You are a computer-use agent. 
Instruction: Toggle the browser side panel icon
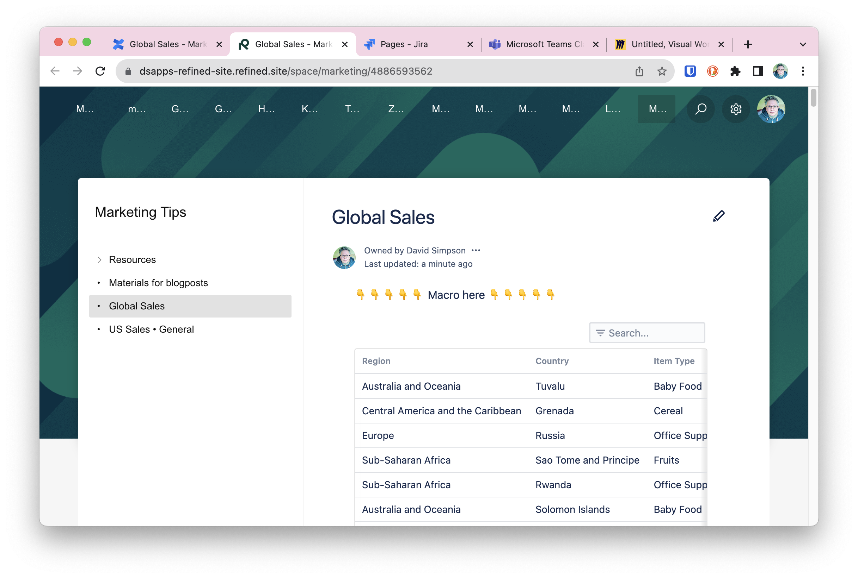click(758, 71)
